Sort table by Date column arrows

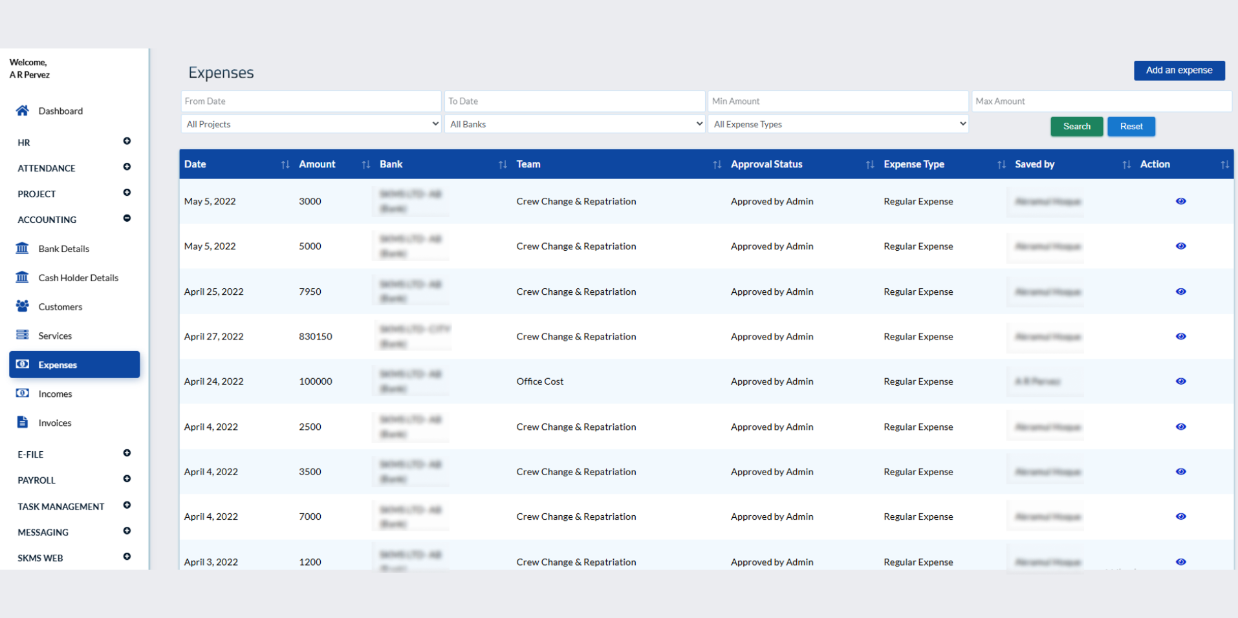[285, 165]
